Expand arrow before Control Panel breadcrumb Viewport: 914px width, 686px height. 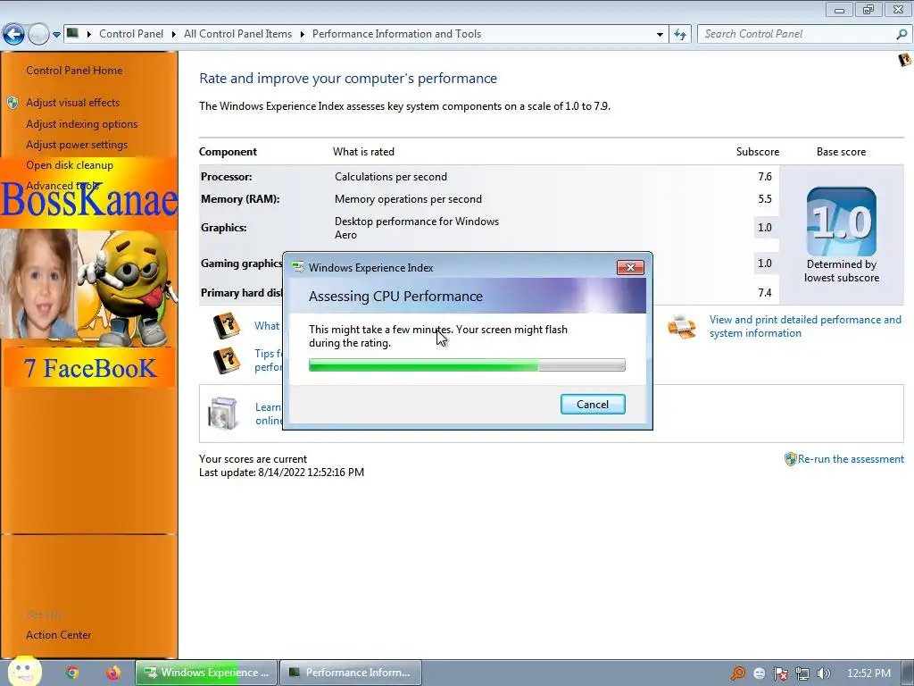coord(89,35)
